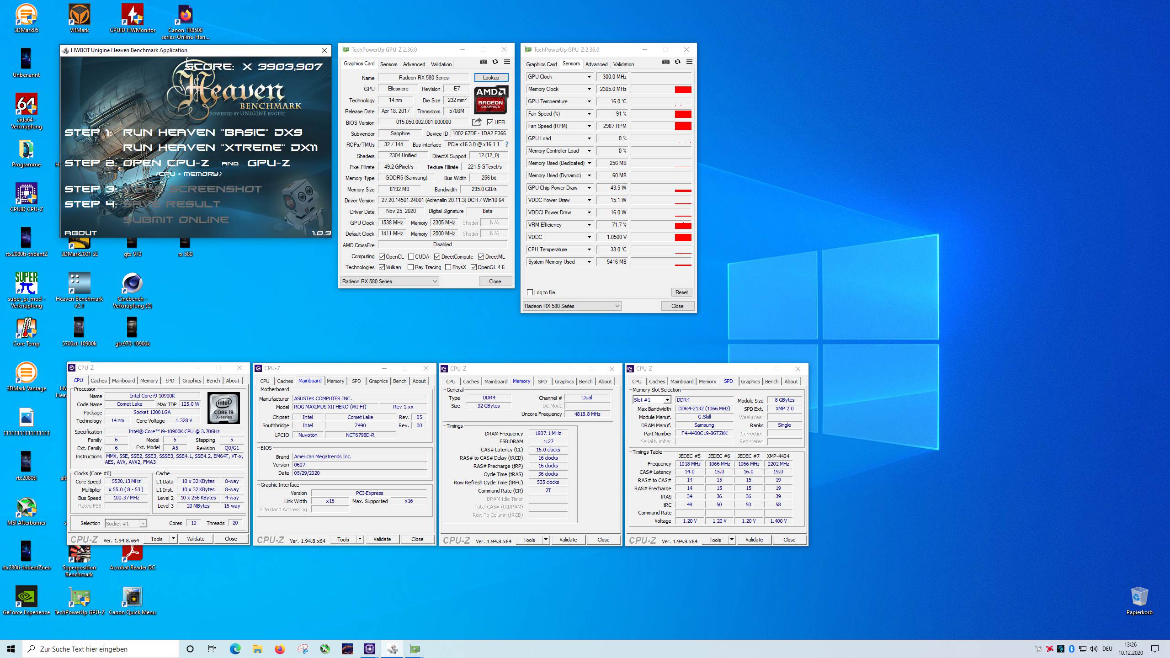Image resolution: width=1170 pixels, height=658 pixels.
Task: Toggle the Vulkan checkbox
Action: tap(382, 267)
